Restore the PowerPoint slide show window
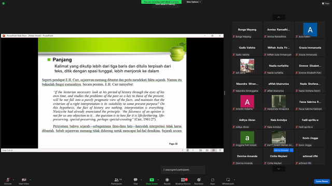 tap(212, 36)
